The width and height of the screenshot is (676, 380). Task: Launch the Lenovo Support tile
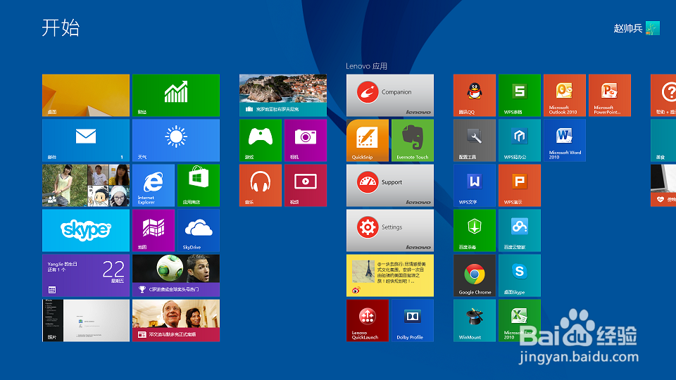point(389,185)
